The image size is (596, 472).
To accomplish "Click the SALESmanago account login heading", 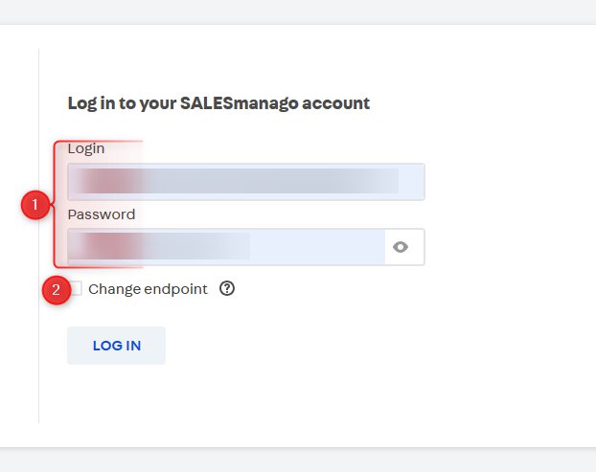I will click(218, 103).
